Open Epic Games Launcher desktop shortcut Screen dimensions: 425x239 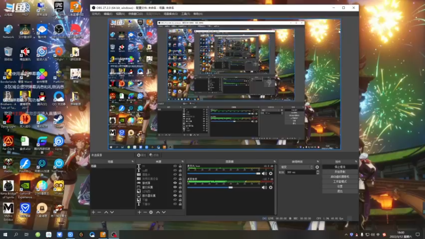pyautogui.click(x=58, y=9)
